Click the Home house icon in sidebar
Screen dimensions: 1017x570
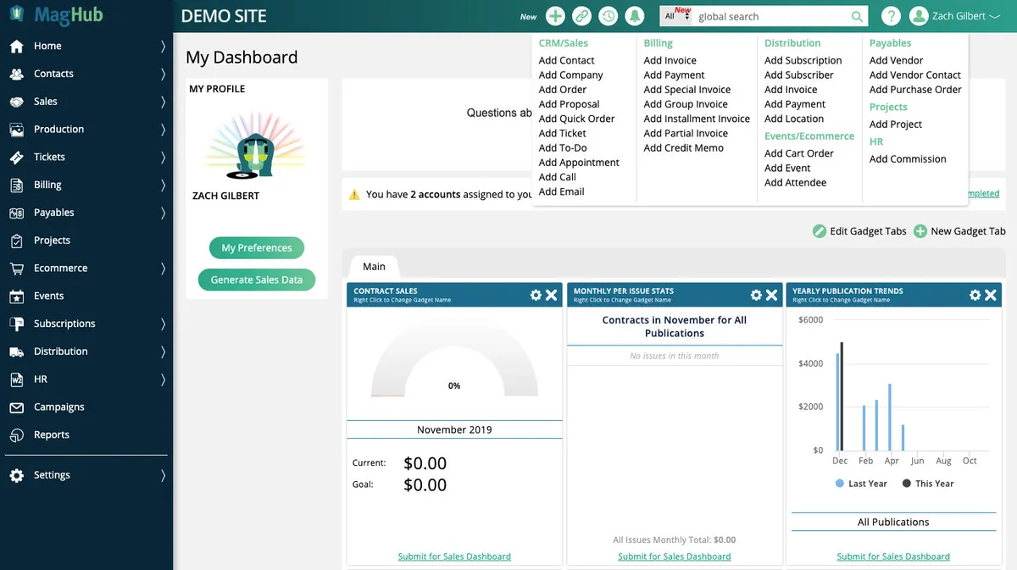click(16, 46)
